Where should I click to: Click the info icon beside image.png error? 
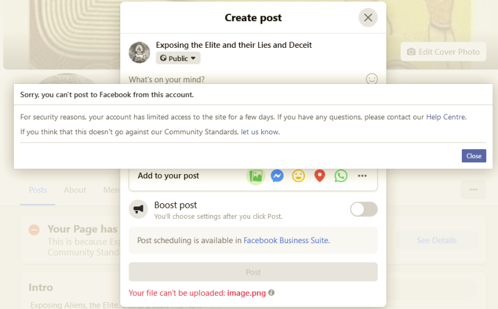point(272,293)
